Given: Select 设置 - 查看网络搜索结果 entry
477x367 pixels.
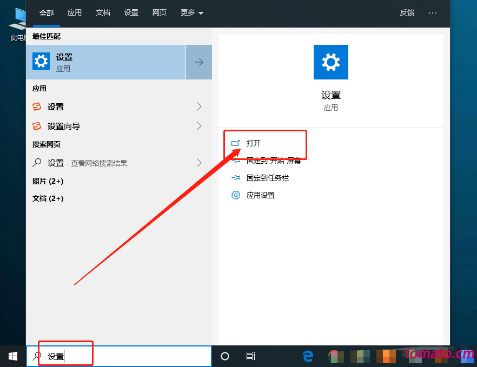Looking at the screenshot, I should [x=119, y=163].
